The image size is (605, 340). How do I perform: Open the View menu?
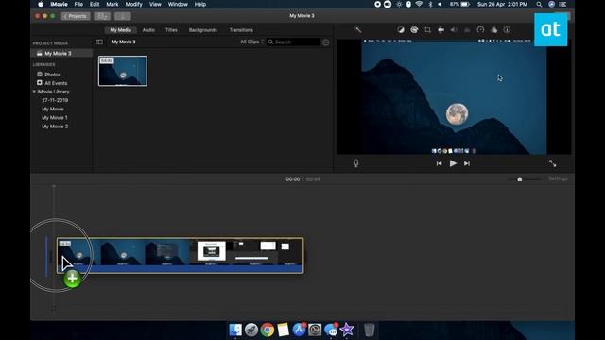[x=155, y=4]
